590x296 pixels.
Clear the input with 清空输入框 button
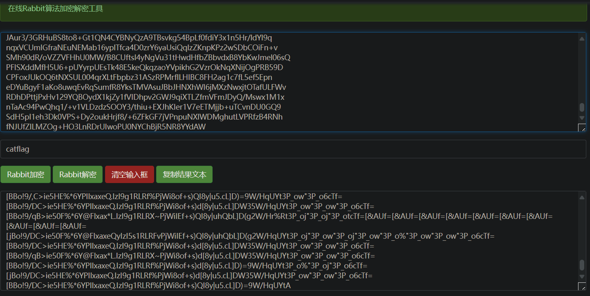pyautogui.click(x=129, y=174)
